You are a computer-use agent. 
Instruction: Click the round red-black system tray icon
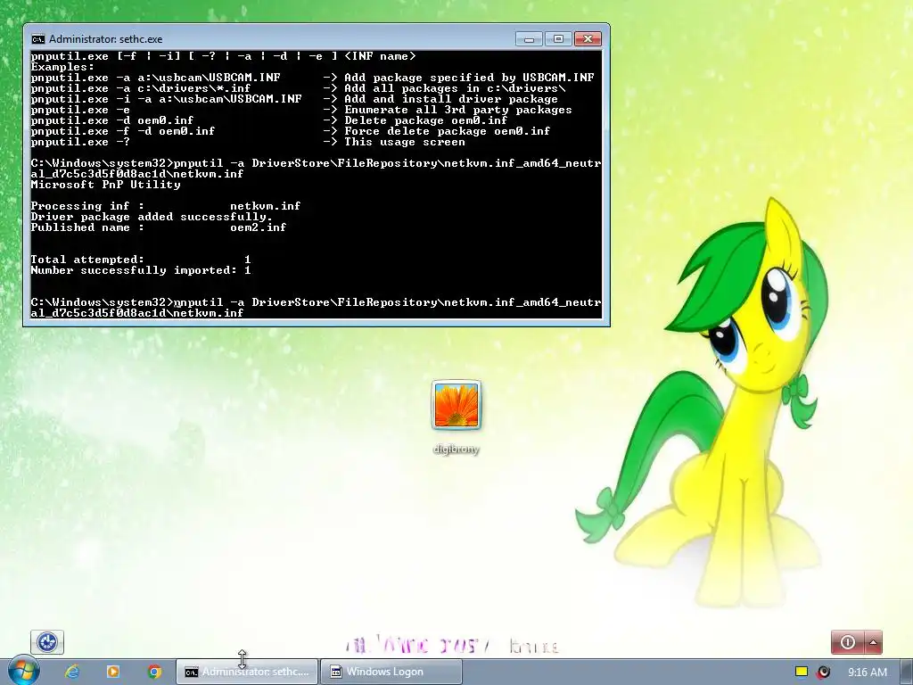[x=823, y=672]
